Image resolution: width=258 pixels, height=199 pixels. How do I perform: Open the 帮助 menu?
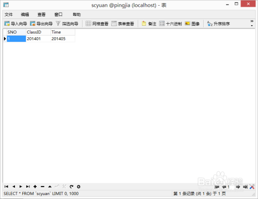(76, 14)
